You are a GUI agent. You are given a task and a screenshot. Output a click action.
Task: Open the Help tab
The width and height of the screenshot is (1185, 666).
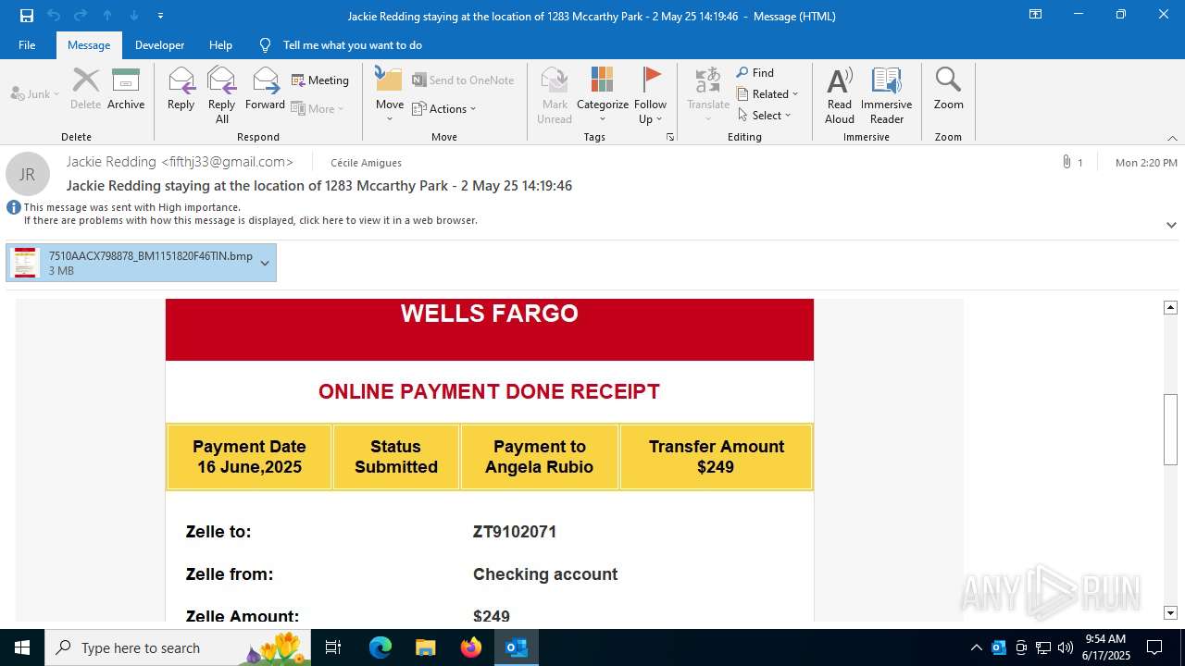tap(220, 44)
